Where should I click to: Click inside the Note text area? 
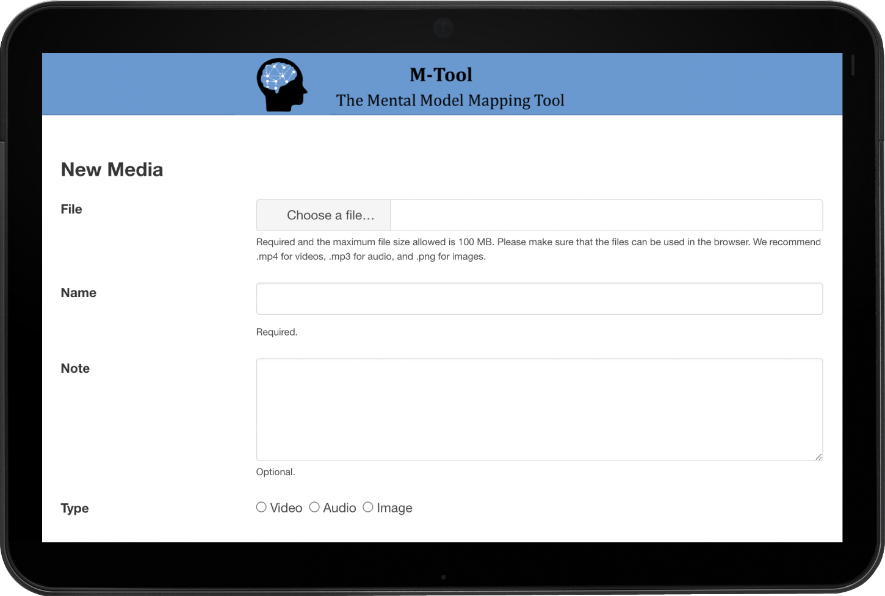[x=539, y=409]
